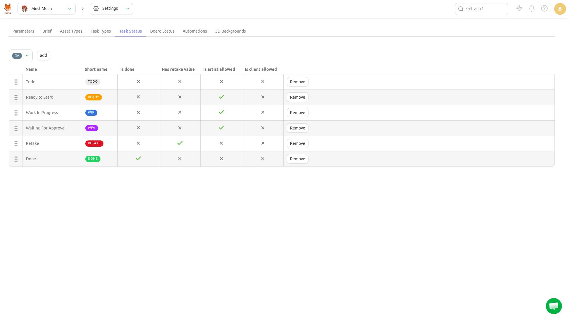Click the Has retake value header
Screen dimensions: 569x320
coord(178,69)
